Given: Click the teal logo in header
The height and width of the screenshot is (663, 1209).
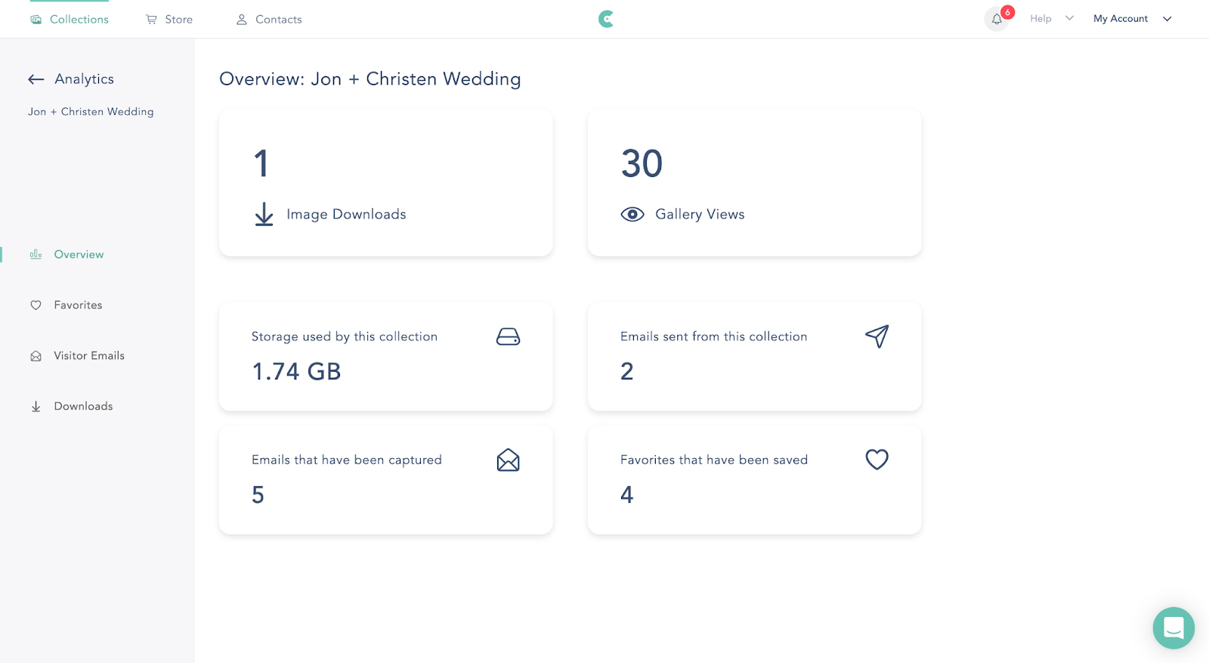Looking at the screenshot, I should click(606, 19).
